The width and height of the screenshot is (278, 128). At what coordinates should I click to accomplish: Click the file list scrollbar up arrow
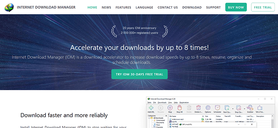(x=272, y=116)
